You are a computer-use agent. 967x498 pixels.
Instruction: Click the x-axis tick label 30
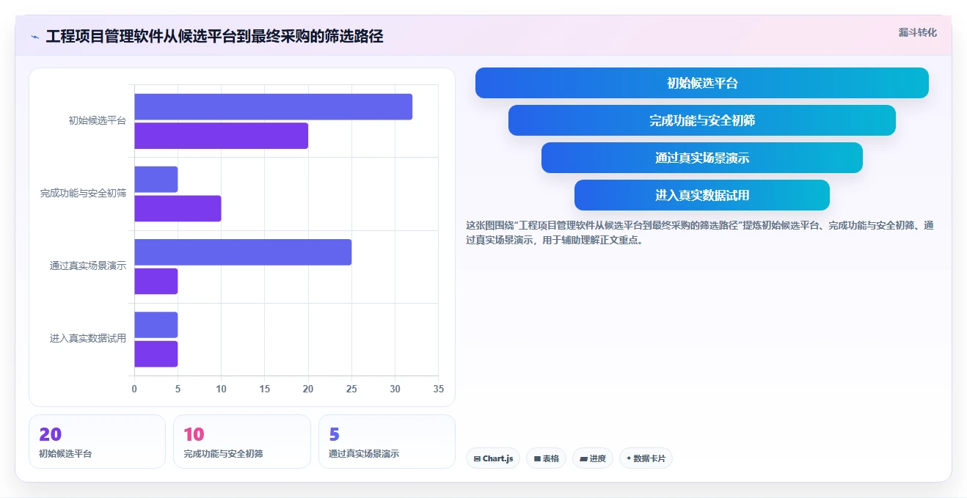coord(395,389)
